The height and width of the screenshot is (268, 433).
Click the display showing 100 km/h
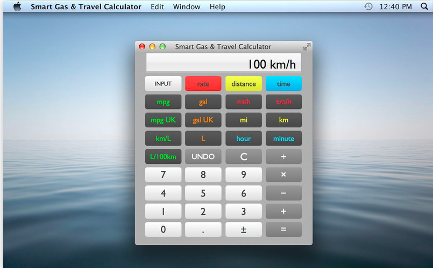[223, 64]
